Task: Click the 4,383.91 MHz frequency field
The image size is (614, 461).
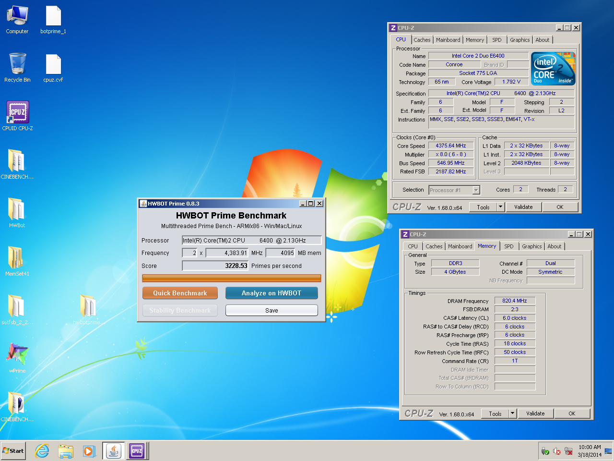Action: (x=227, y=253)
